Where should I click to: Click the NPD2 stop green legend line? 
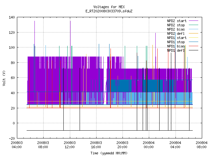(x=193, y=25)
